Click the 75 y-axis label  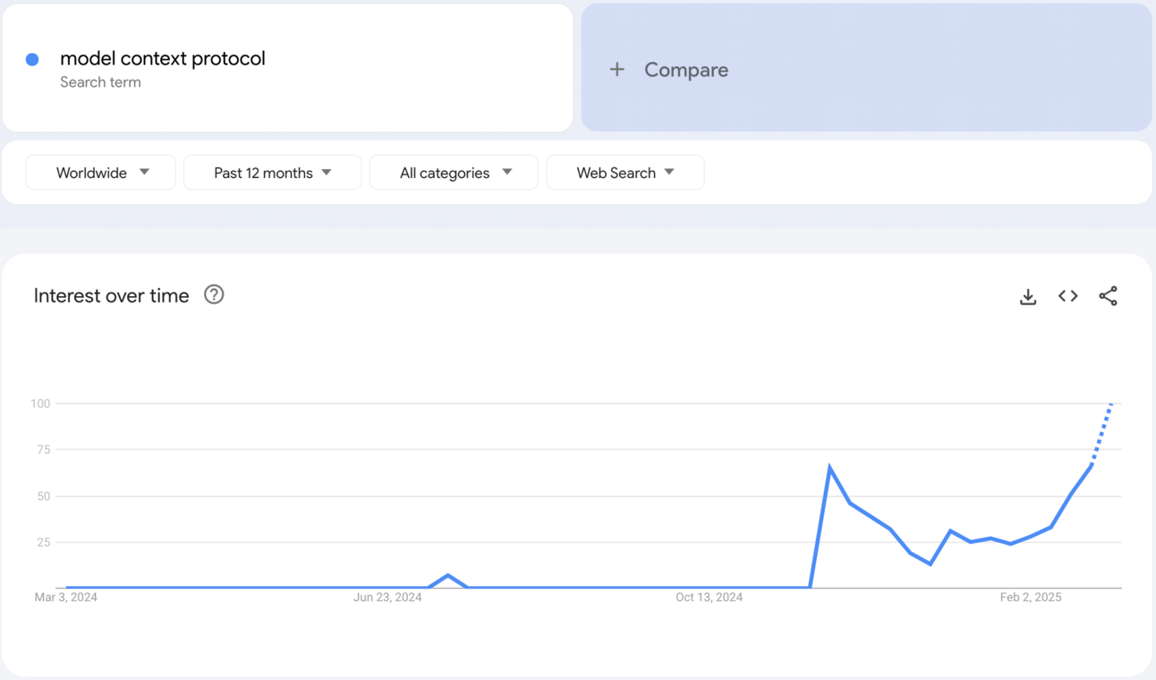click(x=43, y=450)
